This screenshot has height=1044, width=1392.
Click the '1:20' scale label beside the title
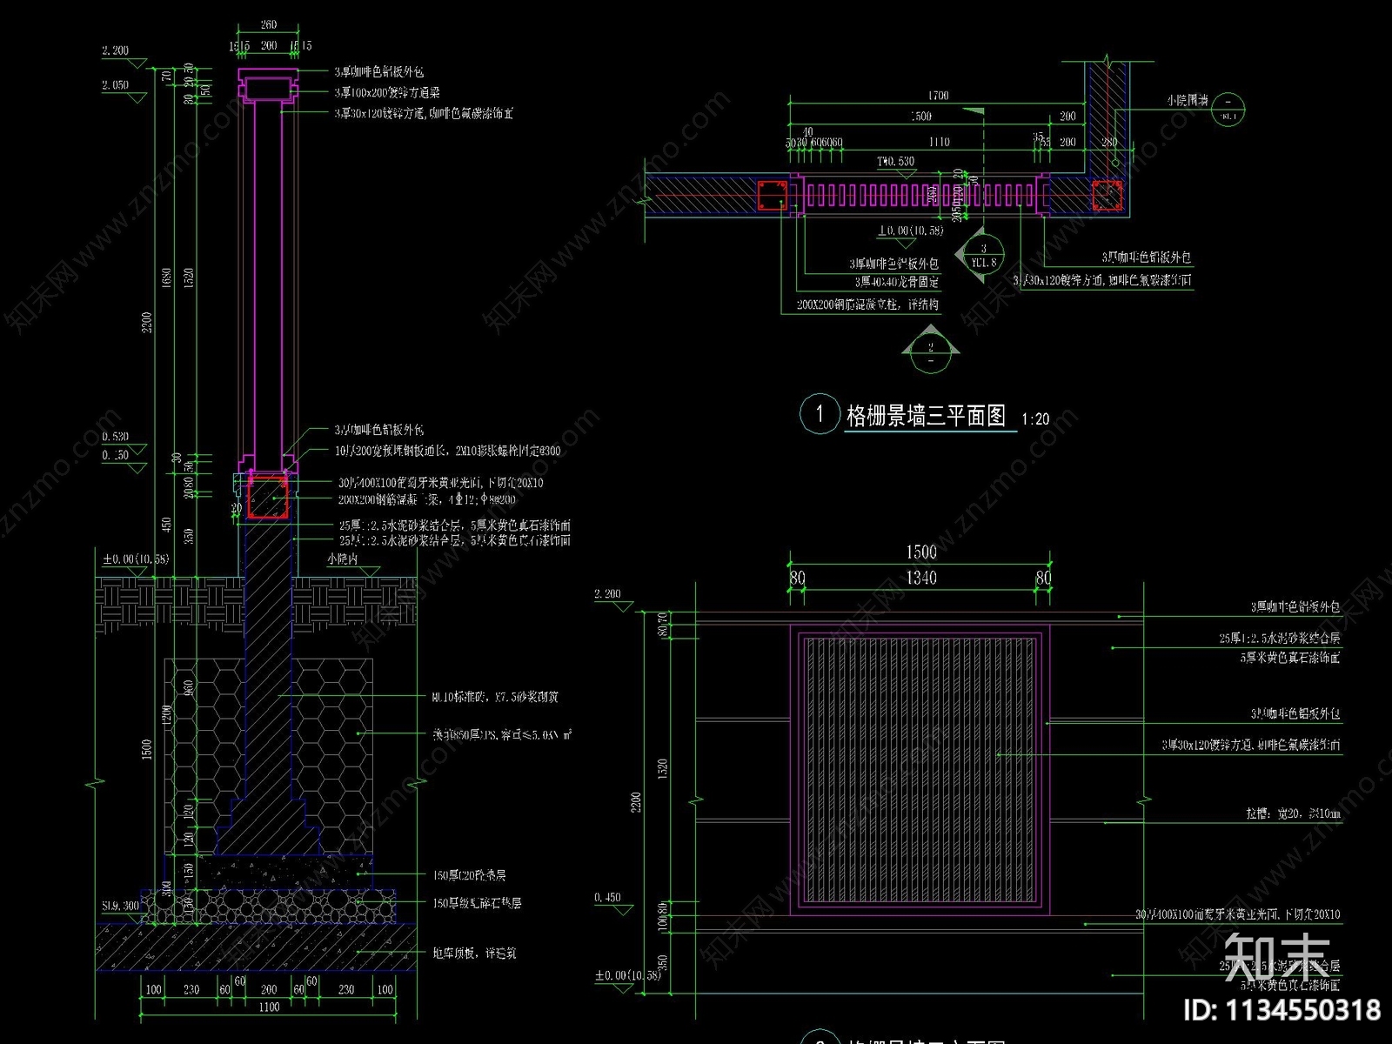(x=1035, y=419)
